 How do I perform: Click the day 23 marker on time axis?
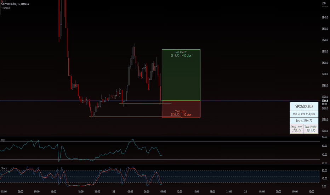[245, 191]
